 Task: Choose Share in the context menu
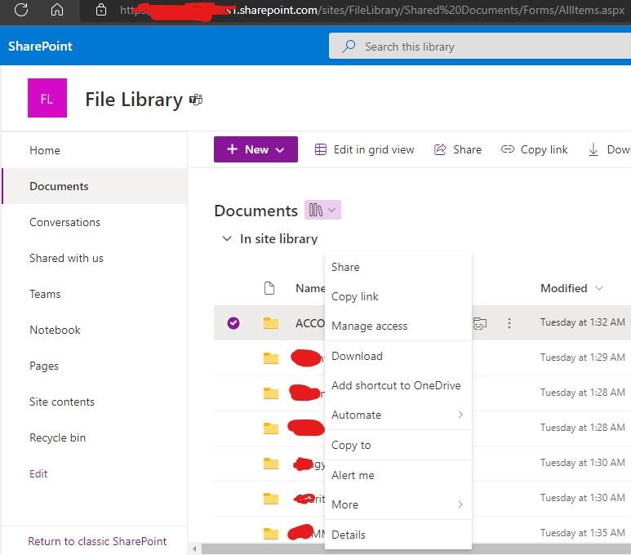click(x=398, y=267)
